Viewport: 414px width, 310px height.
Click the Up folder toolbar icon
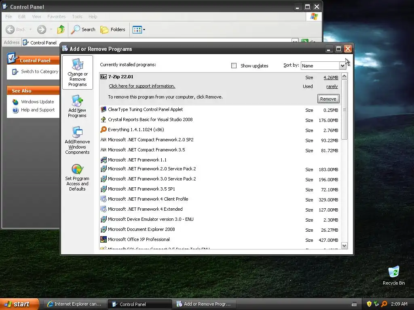(61, 29)
